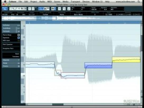The image size is (144, 108).
Task: Select the Range Selection tool in toolbar
Action: tap(11, 9)
